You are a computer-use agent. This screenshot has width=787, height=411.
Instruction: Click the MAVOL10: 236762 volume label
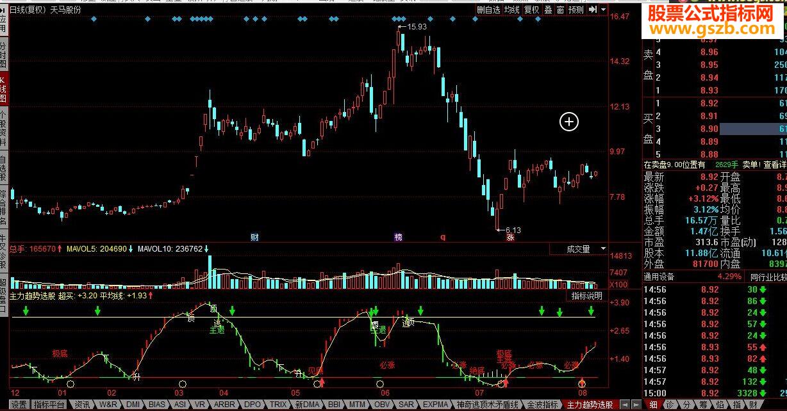(170, 248)
